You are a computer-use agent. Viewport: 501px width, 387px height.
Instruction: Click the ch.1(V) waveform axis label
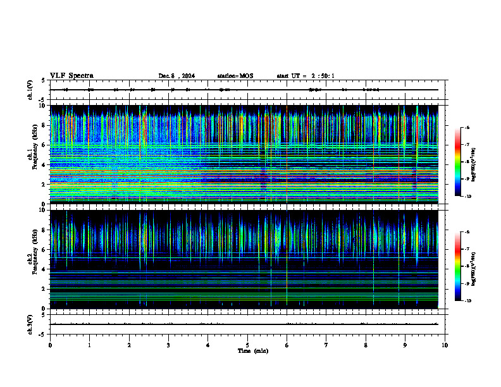point(30,90)
